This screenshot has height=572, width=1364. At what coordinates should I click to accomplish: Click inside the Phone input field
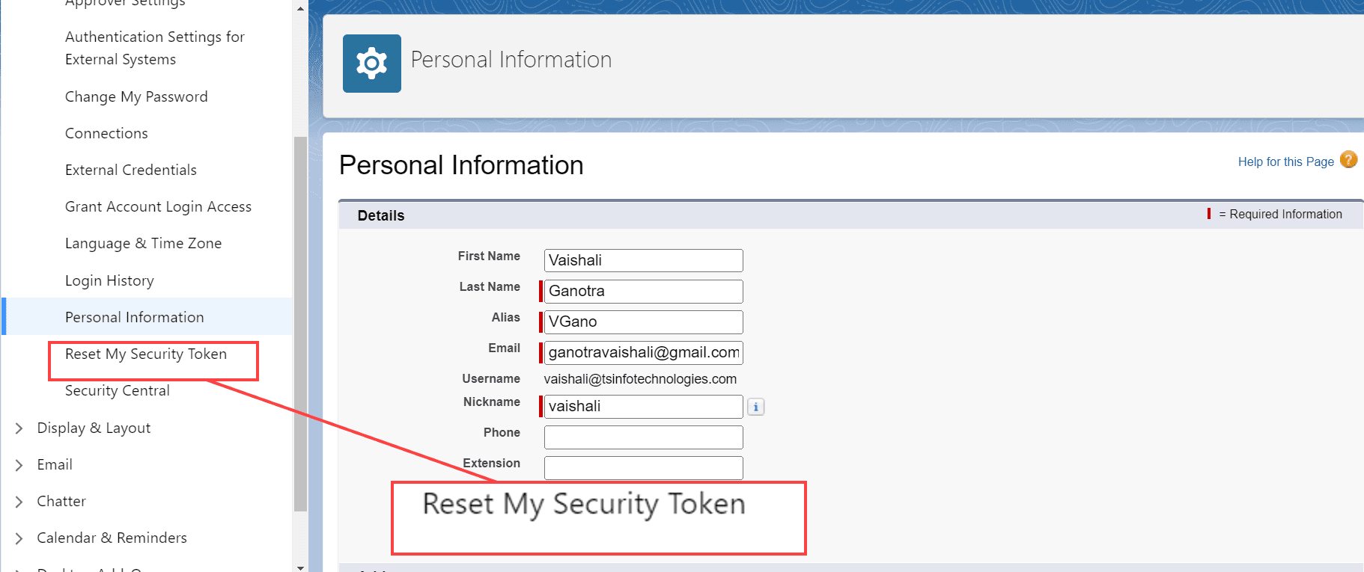pyautogui.click(x=642, y=437)
